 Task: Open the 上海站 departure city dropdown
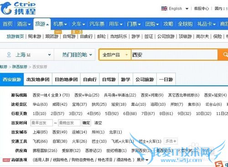(49, 54)
